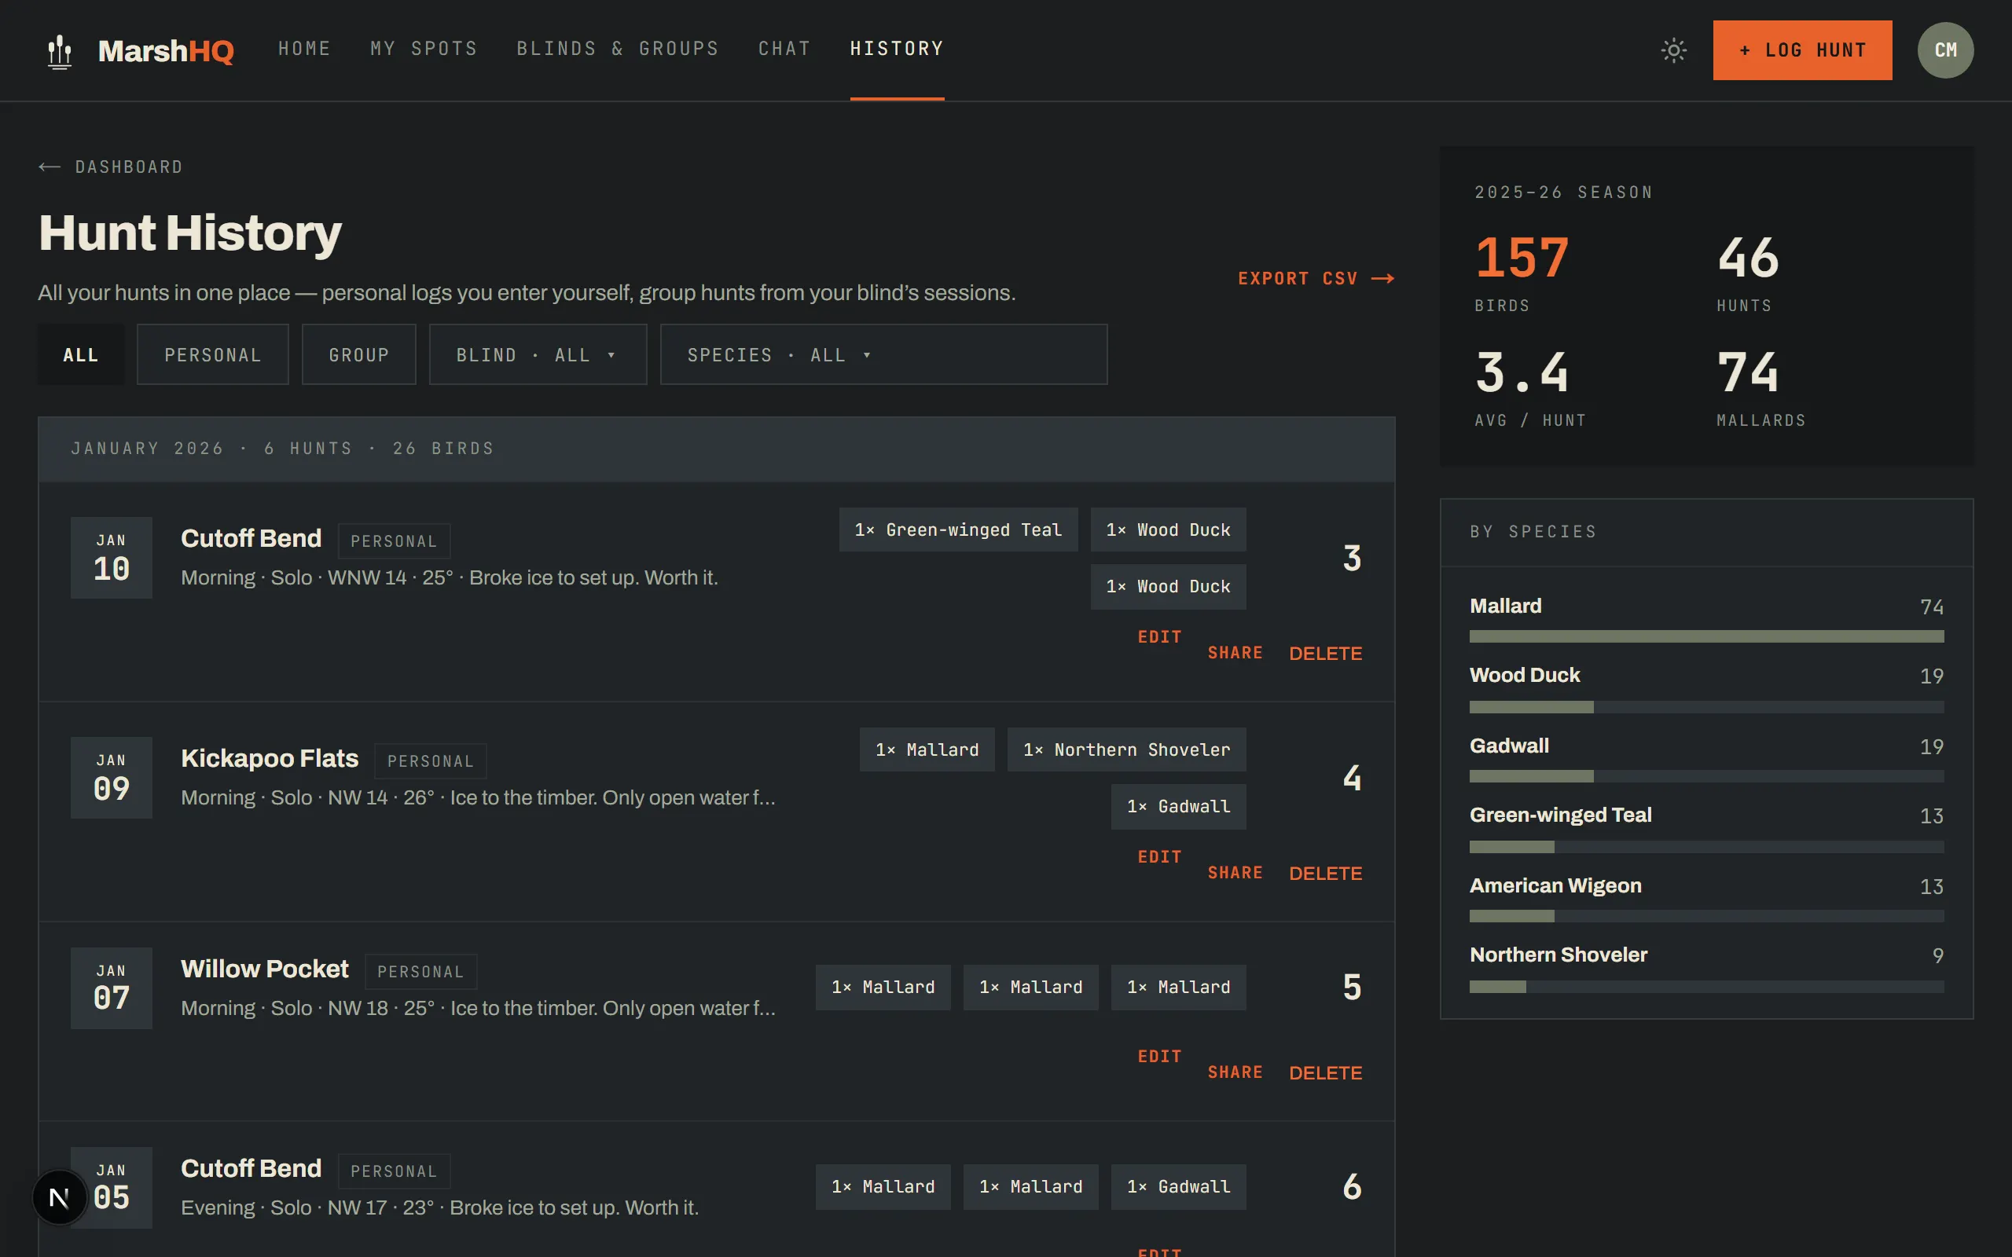
Task: Select Green-winged Teal in By Species list
Action: [1561, 815]
